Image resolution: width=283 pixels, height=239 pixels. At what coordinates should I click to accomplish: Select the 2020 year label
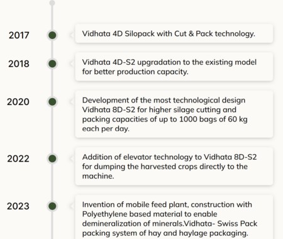point(18,102)
